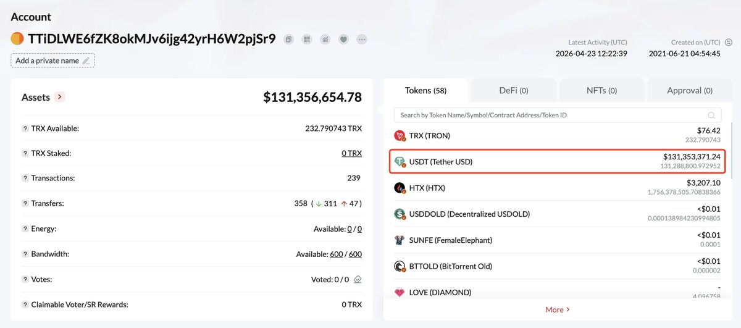Open the three-dot more options icon
Image resolution: width=741 pixels, height=328 pixels.
[362, 40]
